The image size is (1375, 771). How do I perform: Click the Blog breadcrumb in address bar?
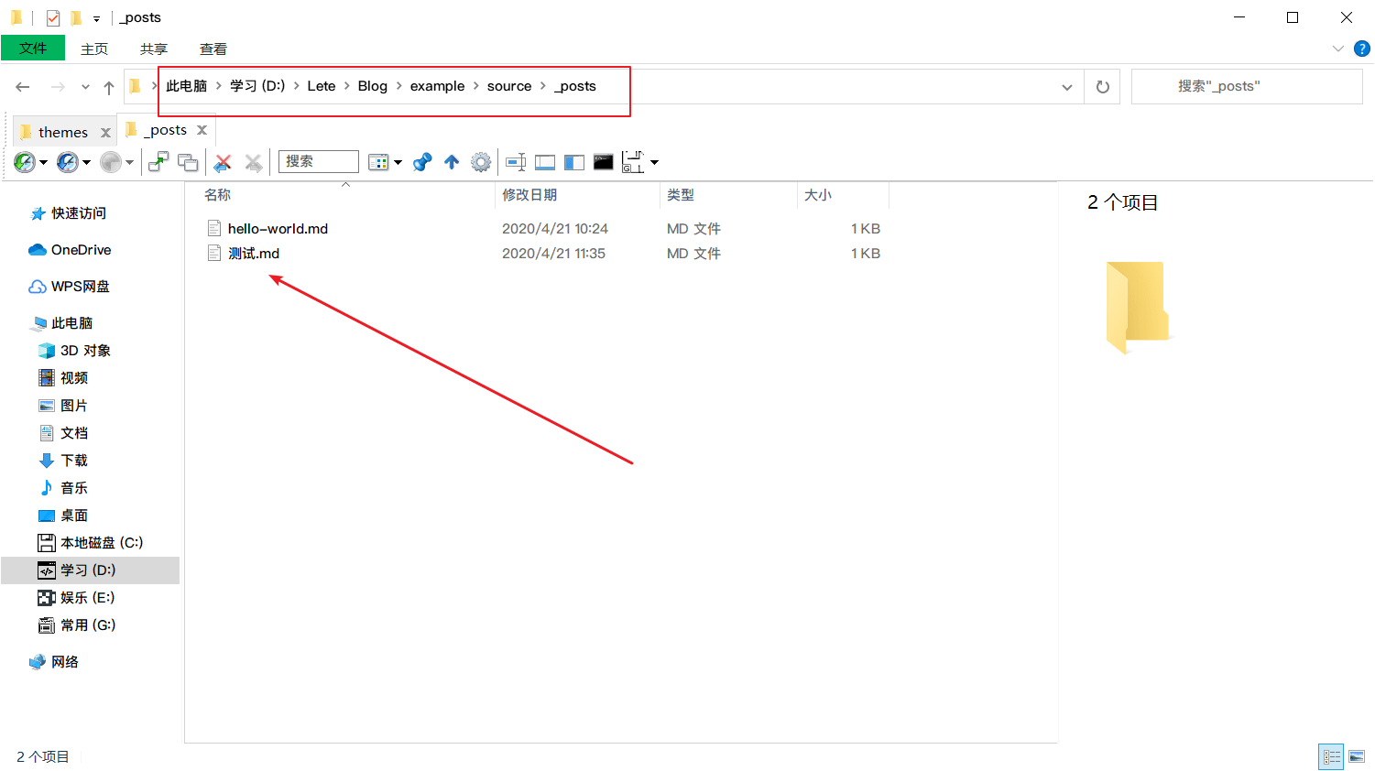coord(372,86)
